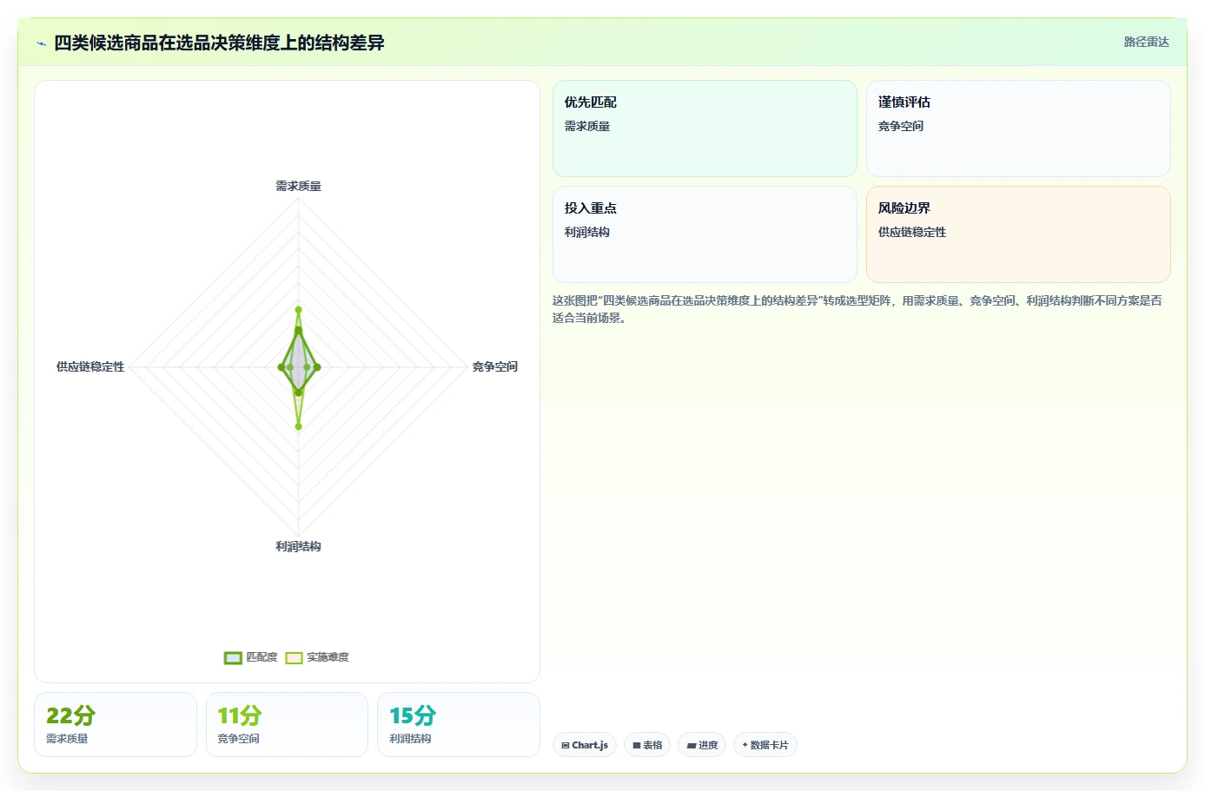Image resolution: width=1205 pixels, height=791 pixels.
Task: Open the 风险边界 card
Action: tap(1018, 234)
